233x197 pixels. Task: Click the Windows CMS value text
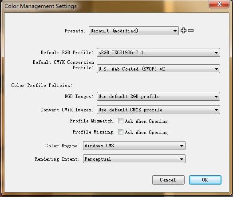99,146
